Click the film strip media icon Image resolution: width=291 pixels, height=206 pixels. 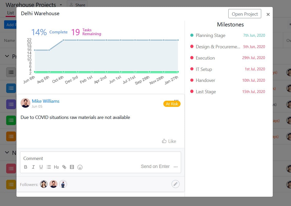[72, 167]
